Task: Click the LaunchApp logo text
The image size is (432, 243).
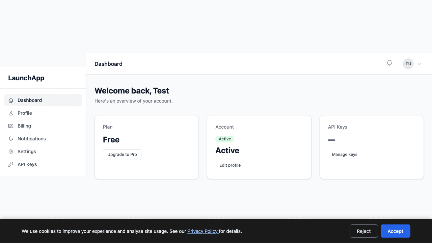Action: 26,78
